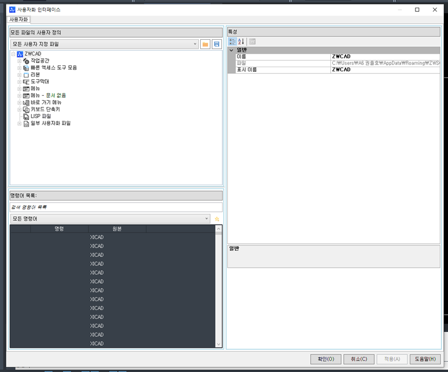Click the star icon beside the command filter
The image size is (448, 372).
[x=217, y=219]
